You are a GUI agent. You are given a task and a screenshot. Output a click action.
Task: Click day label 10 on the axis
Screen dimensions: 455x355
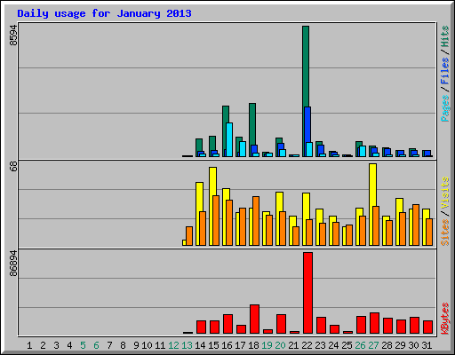click(147, 345)
